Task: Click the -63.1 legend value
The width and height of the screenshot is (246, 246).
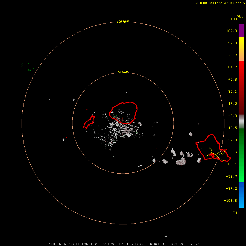Action: (x=232, y=164)
